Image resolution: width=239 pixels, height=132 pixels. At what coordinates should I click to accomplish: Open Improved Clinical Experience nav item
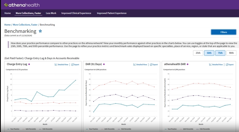[76, 13]
